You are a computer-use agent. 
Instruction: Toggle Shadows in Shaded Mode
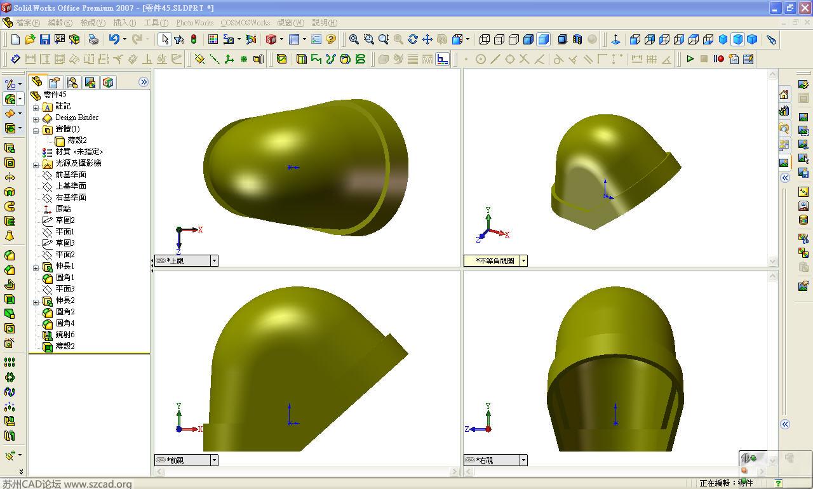pos(563,39)
